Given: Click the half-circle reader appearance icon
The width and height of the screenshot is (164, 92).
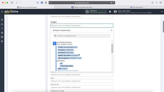Looking at the screenshot, I should coord(46,3).
